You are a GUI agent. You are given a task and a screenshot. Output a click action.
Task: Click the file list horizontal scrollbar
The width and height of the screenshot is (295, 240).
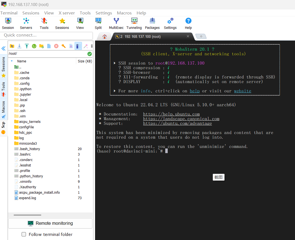pos(28,215)
